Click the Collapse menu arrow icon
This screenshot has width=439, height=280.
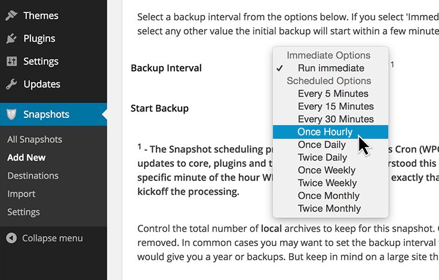click(x=11, y=238)
